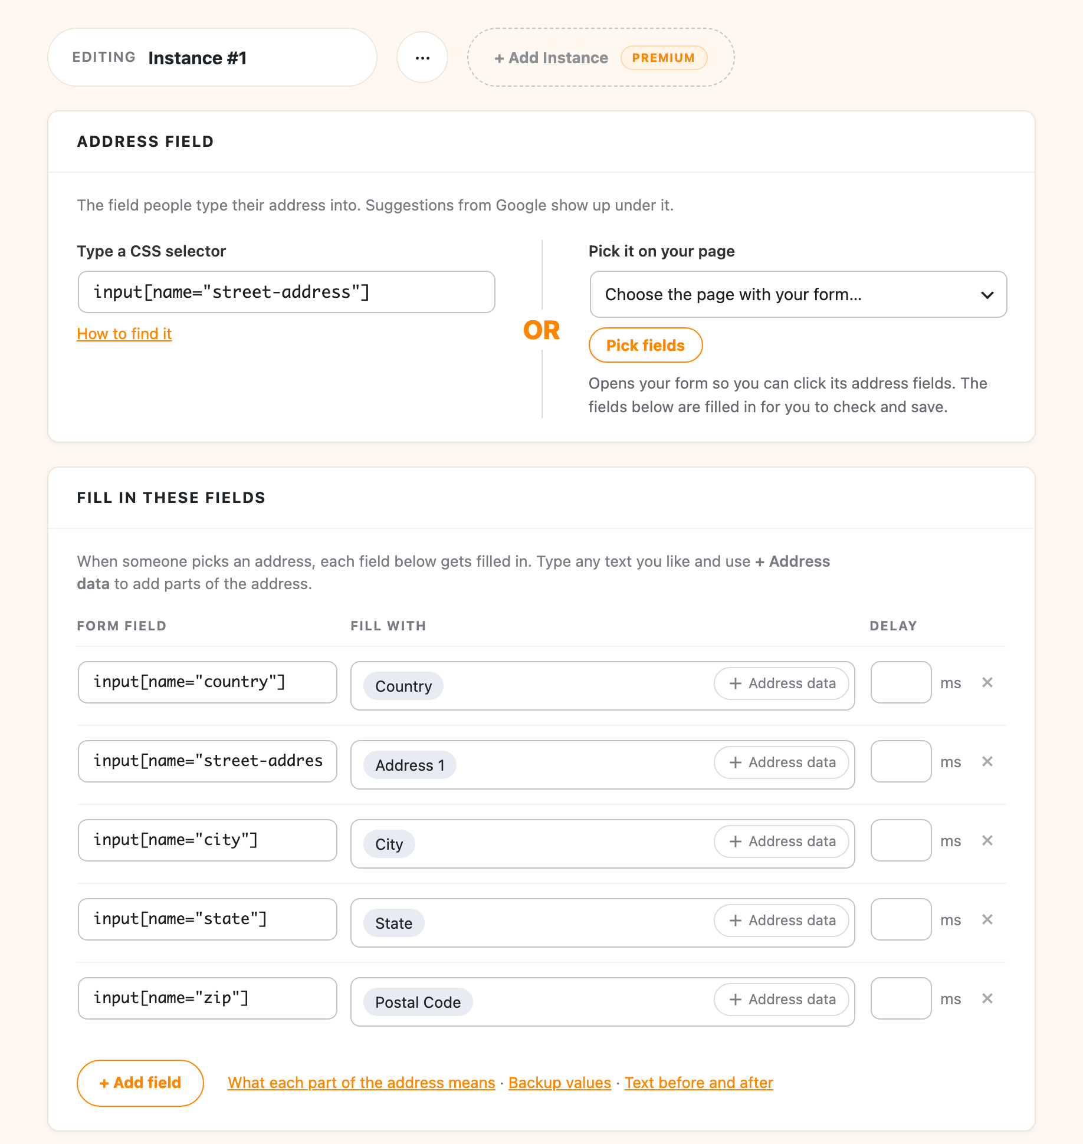Click the + Add field button
The image size is (1083, 1144).
(x=140, y=1083)
